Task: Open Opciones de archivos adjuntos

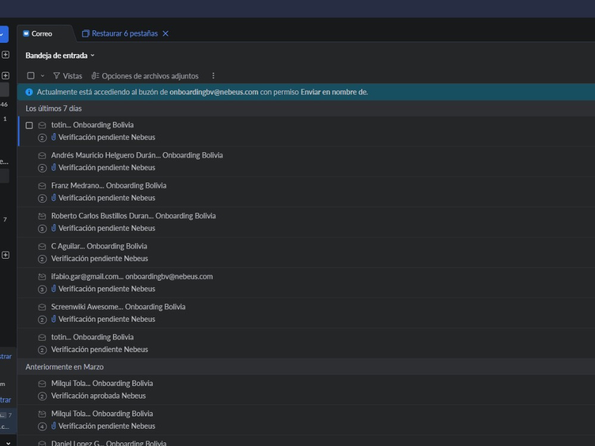Action: click(145, 76)
